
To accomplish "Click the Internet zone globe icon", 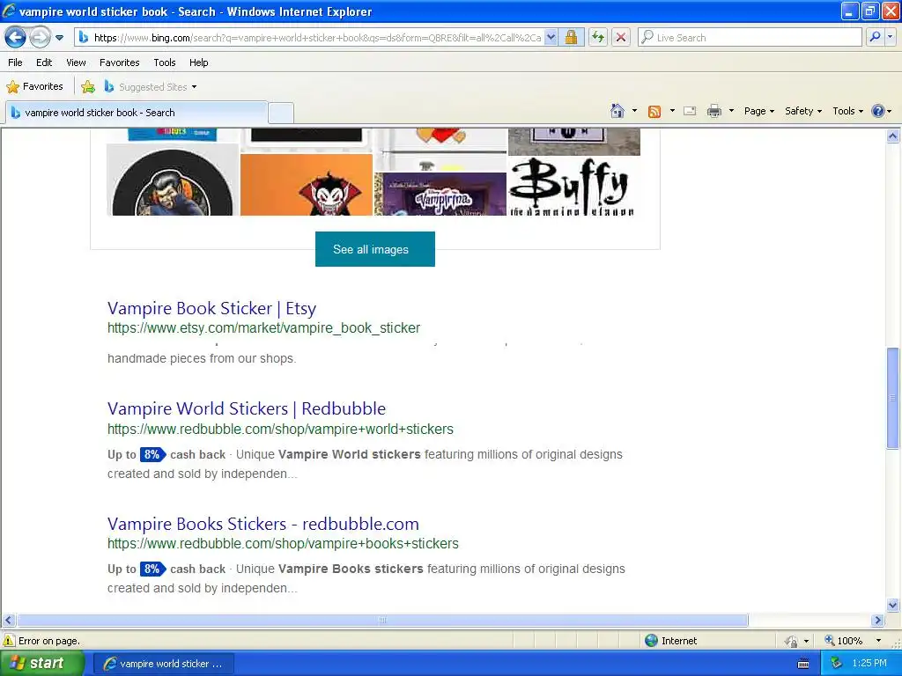I will pyautogui.click(x=651, y=641).
